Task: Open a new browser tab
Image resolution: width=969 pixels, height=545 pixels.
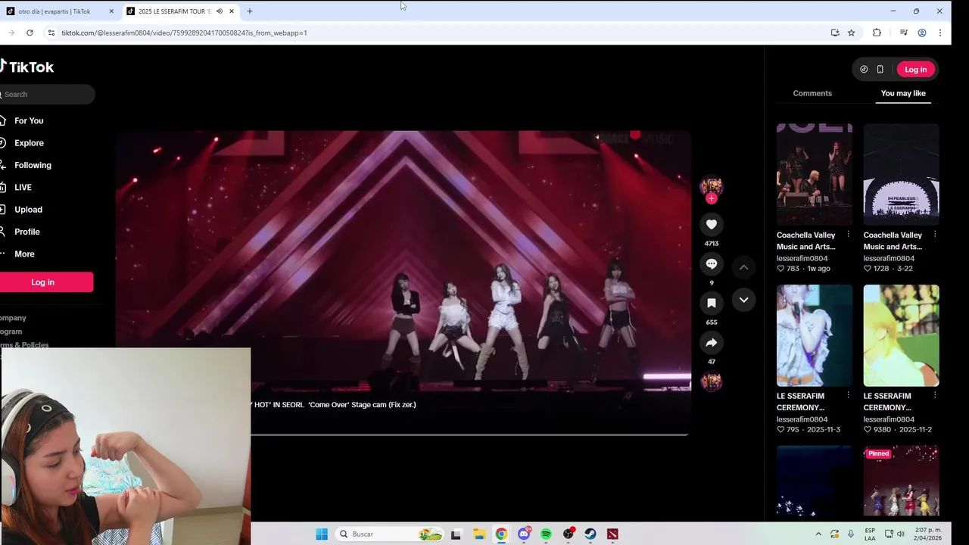Action: click(x=250, y=11)
